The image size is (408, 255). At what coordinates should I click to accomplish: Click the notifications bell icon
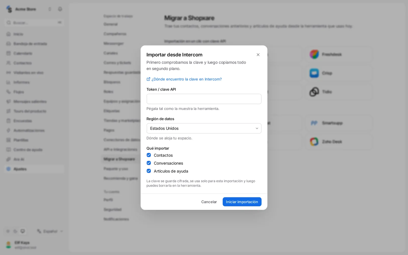[x=60, y=9]
